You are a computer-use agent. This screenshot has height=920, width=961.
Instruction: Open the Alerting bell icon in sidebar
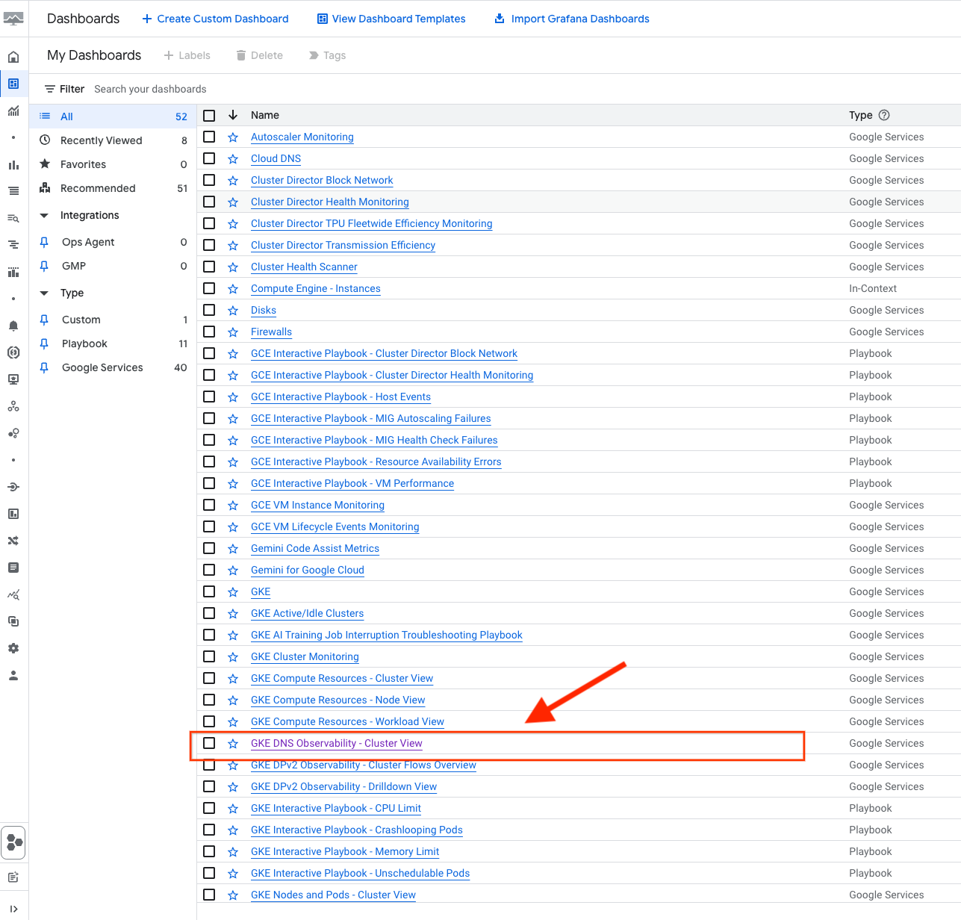(13, 326)
